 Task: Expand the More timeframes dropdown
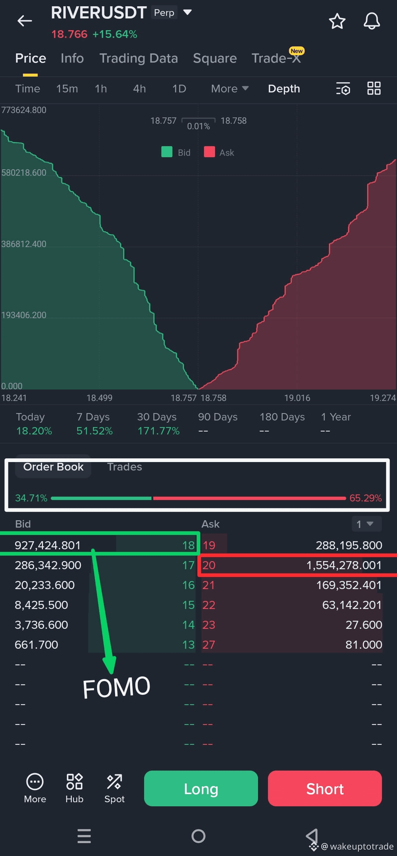click(230, 89)
